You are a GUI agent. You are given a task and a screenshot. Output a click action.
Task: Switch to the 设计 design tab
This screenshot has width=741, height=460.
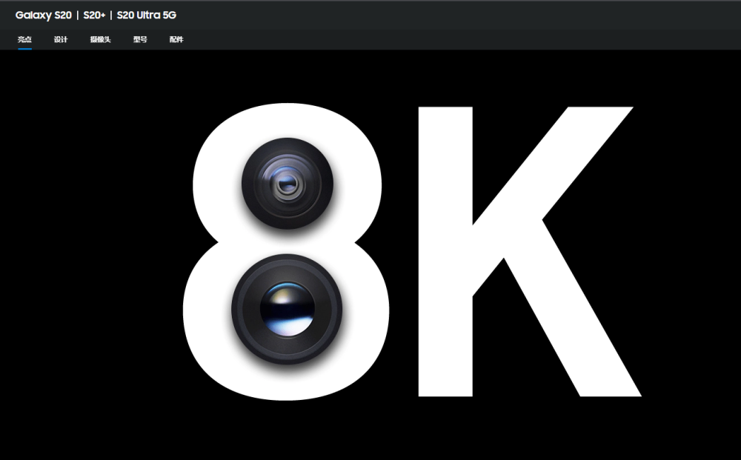pos(61,40)
